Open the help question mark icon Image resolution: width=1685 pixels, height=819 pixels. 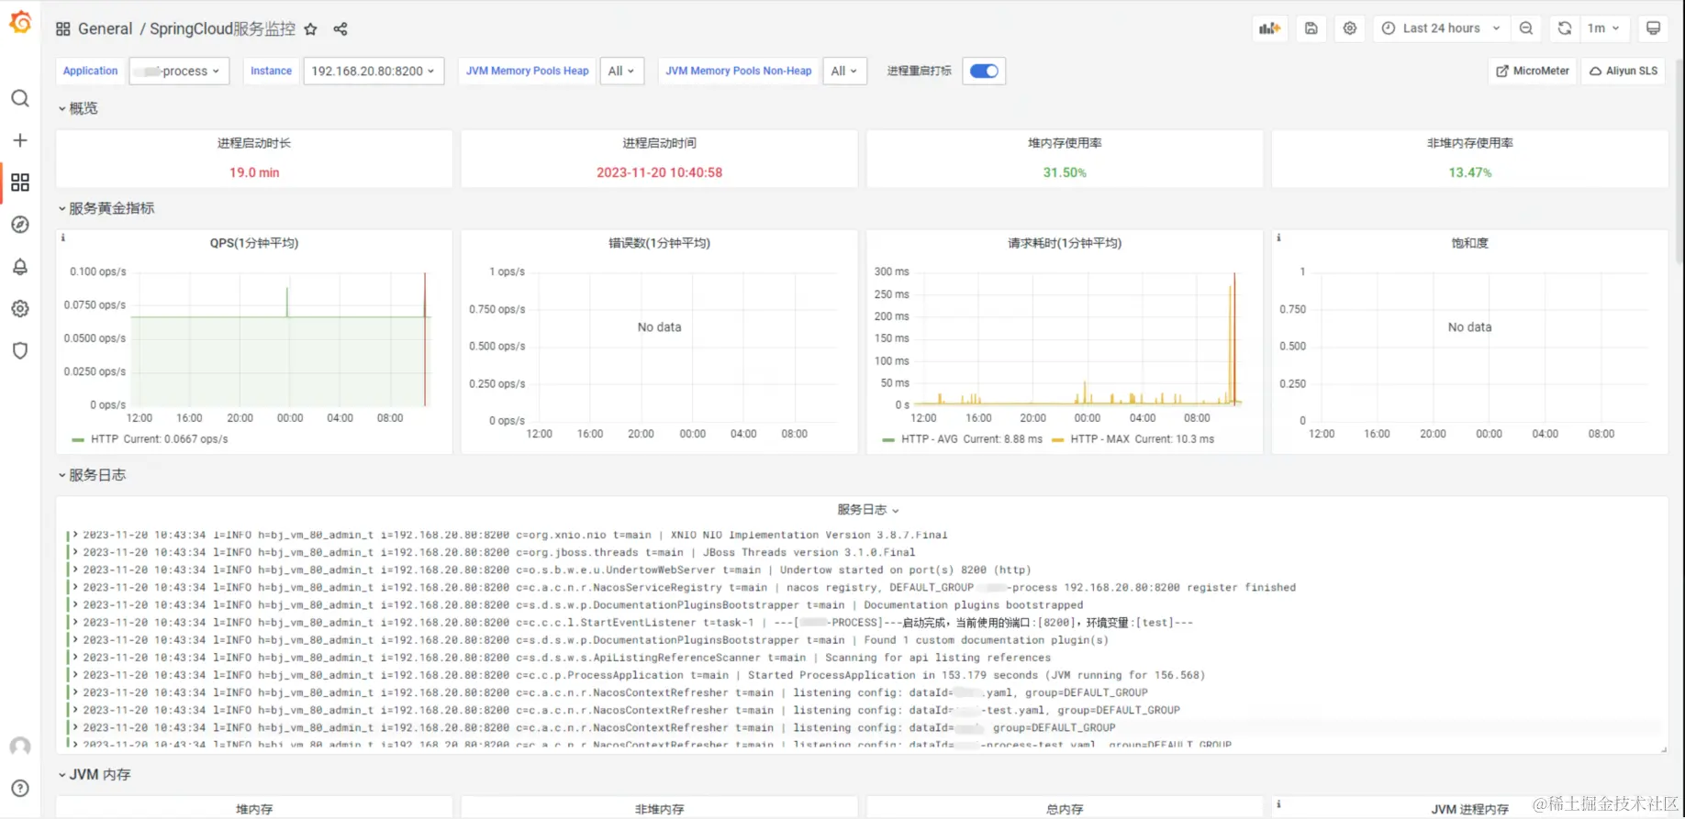tap(20, 789)
